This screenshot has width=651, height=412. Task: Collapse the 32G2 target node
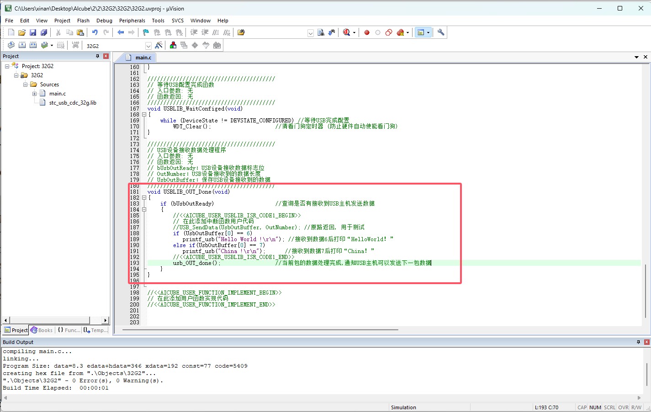[16, 75]
